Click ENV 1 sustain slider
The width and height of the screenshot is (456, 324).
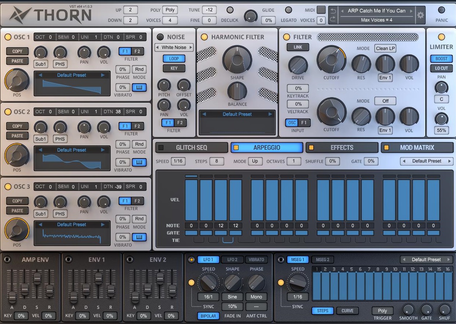click(x=98, y=278)
